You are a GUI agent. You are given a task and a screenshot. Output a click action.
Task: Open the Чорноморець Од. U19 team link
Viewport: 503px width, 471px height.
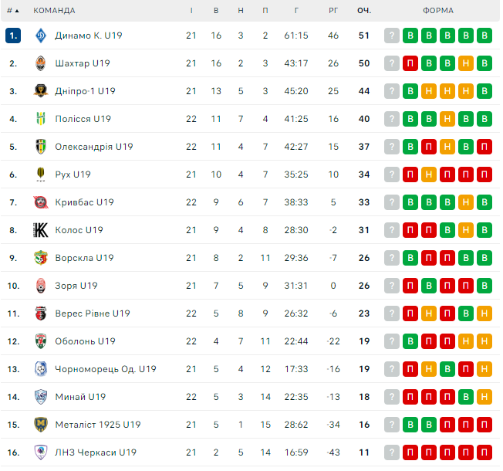105,369
